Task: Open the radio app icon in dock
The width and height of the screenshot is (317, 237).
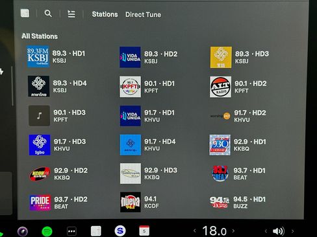Action: (96, 231)
